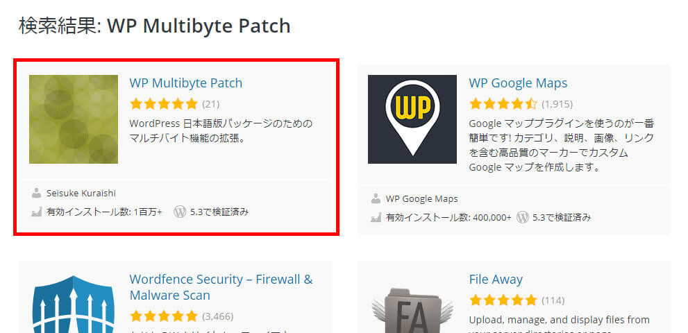Click the WordPress logo in WP Multibyte Patch card
This screenshot has width=688, height=333.
(x=180, y=212)
